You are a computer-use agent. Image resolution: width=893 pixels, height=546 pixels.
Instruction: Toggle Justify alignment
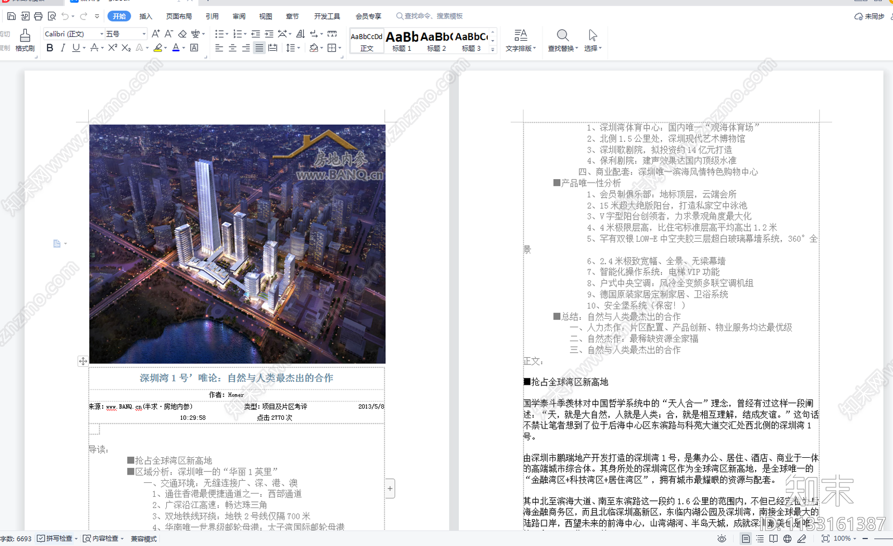259,48
